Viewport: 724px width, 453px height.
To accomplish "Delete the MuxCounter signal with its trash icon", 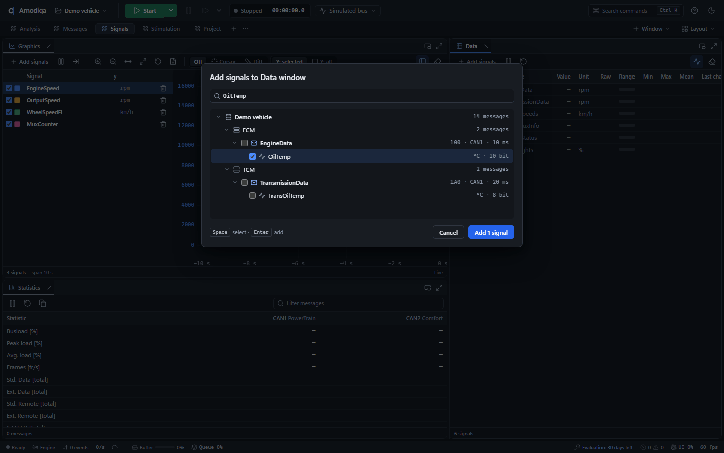I will pos(163,124).
